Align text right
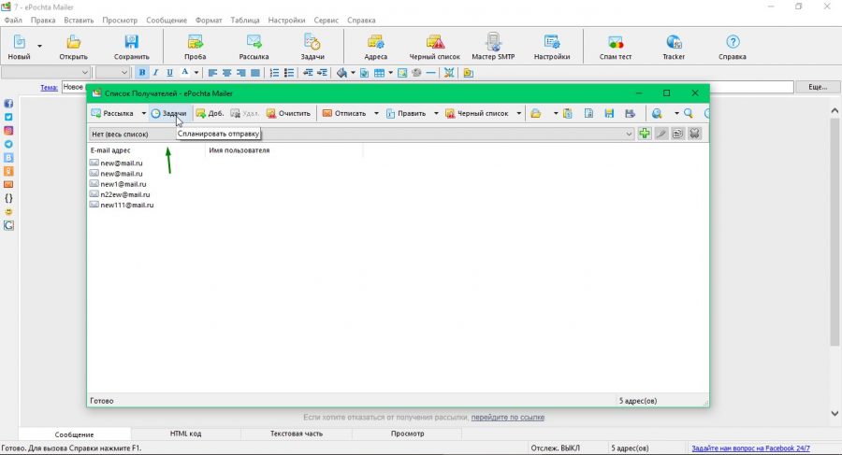The height and width of the screenshot is (455, 842). point(241,73)
